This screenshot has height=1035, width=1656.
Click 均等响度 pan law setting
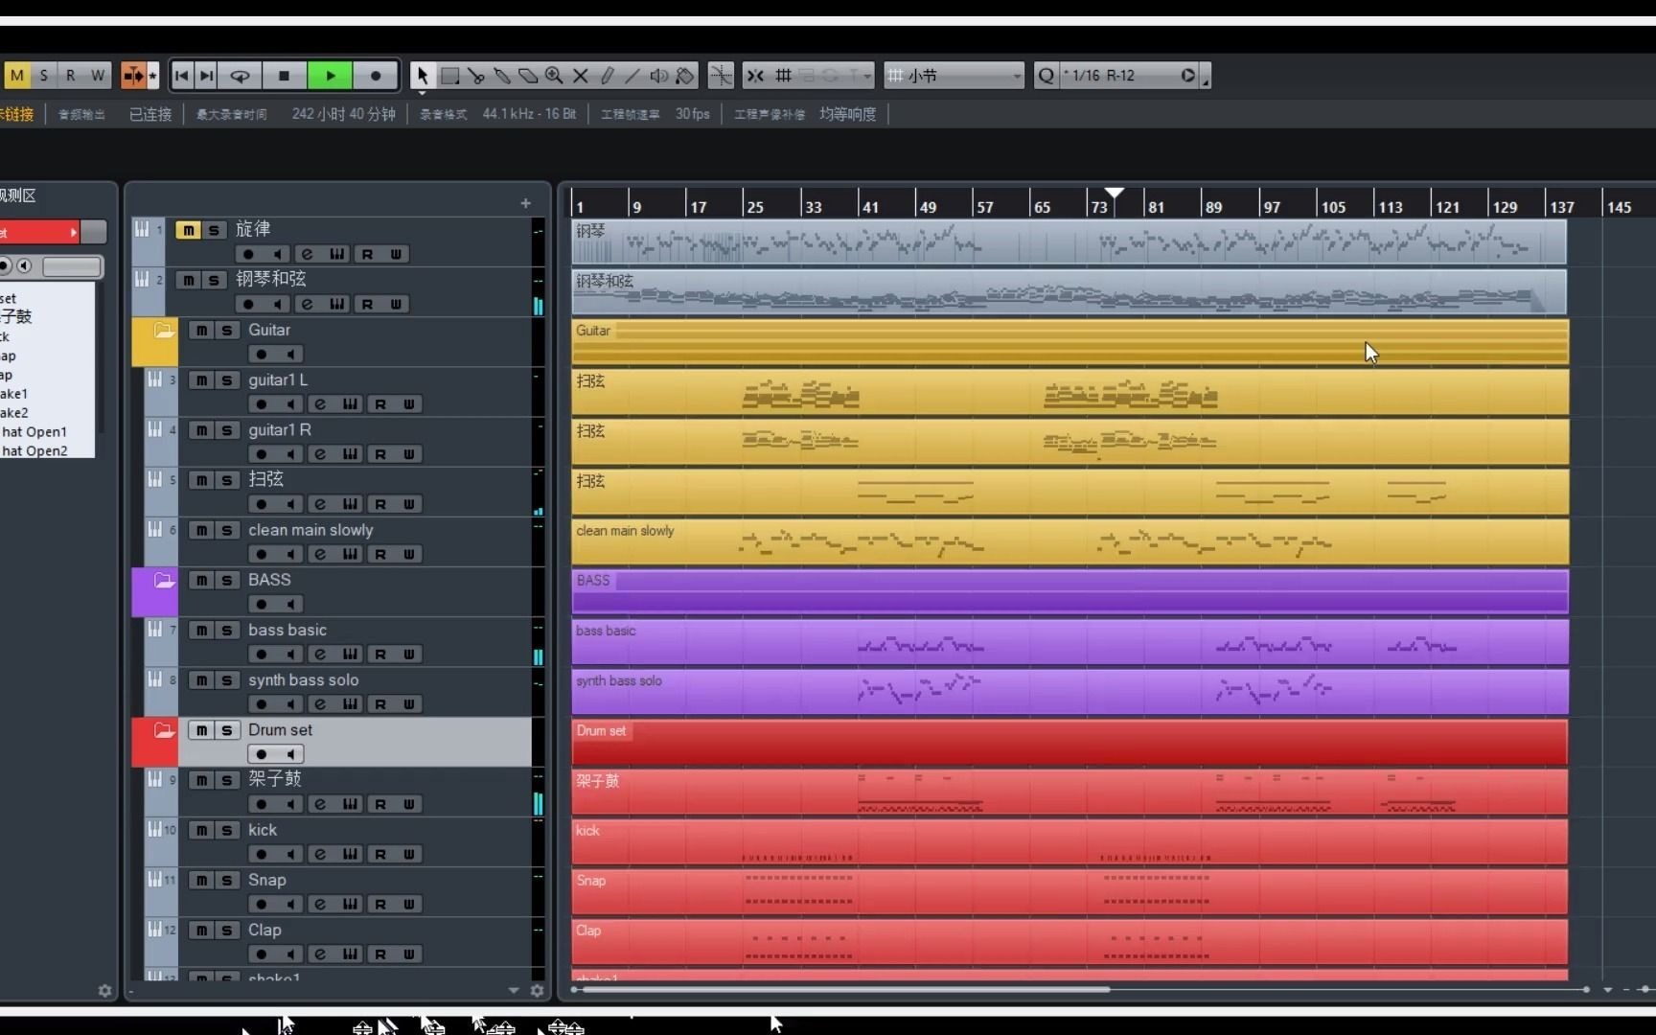point(847,114)
